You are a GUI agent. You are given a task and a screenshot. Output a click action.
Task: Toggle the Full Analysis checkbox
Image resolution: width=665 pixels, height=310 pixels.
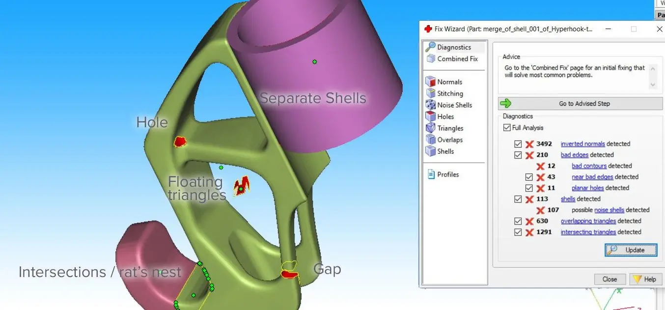(x=507, y=128)
